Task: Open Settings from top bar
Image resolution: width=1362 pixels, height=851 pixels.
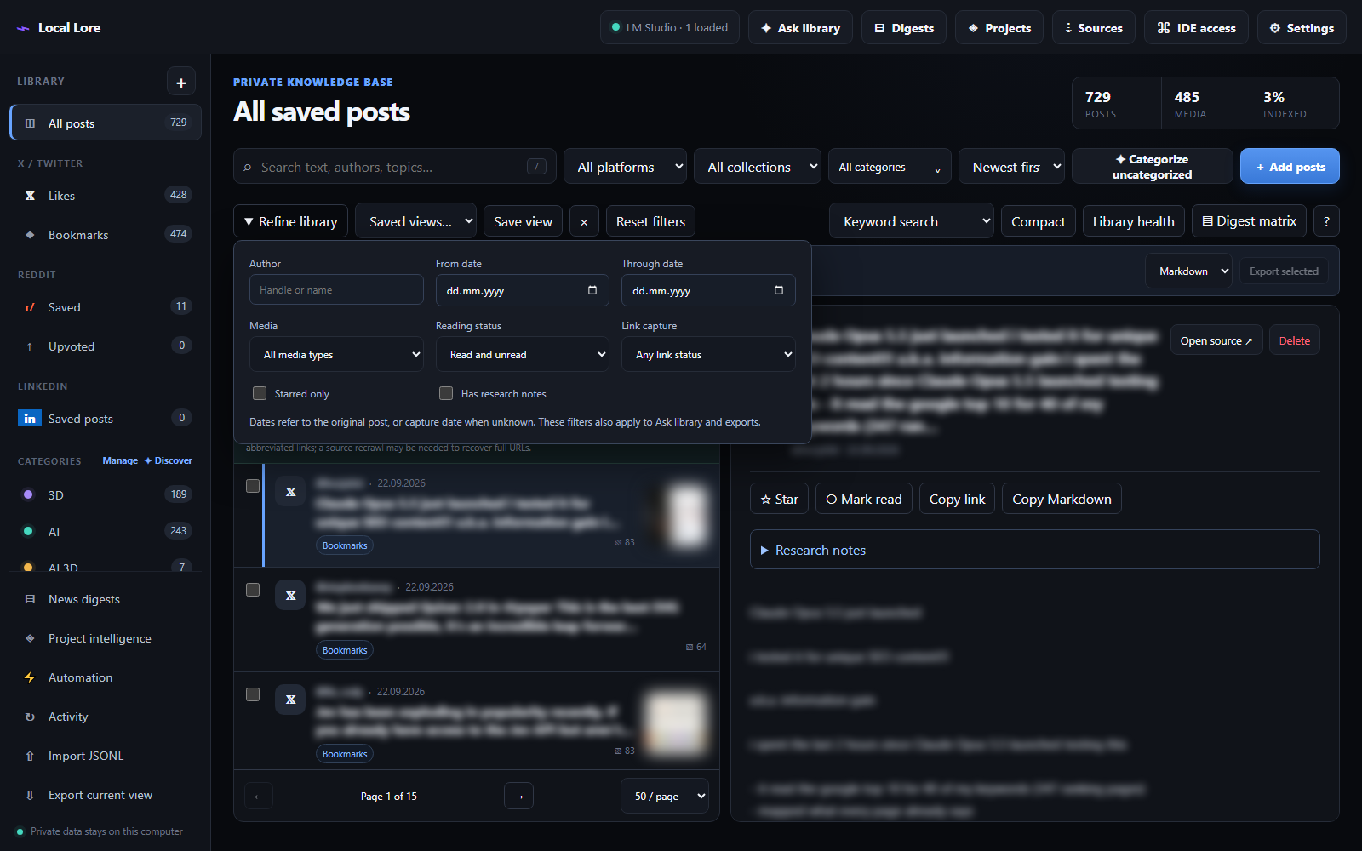Action: [1302, 27]
